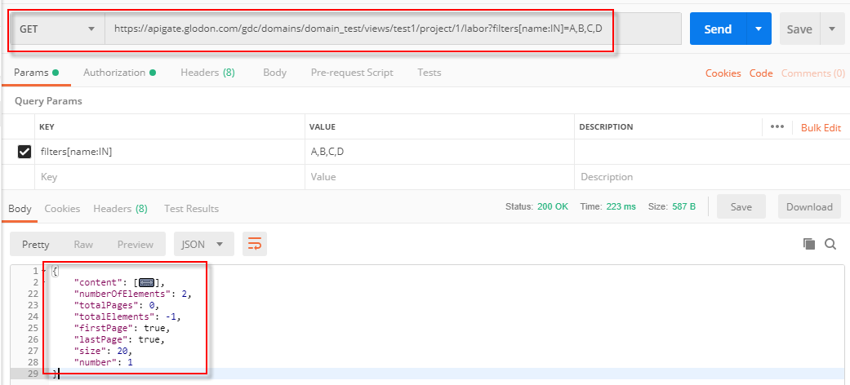Click the wrap lines icon in response toolbar
Screen dimensions: 850x385
[255, 244]
